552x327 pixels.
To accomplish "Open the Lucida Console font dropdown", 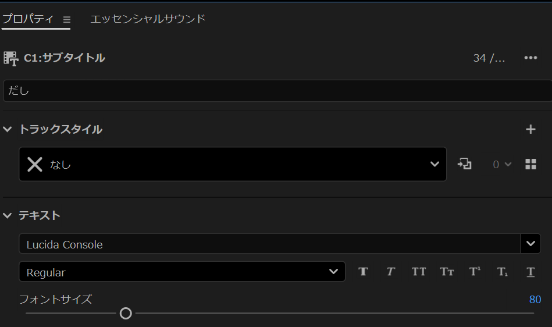I will tap(530, 244).
